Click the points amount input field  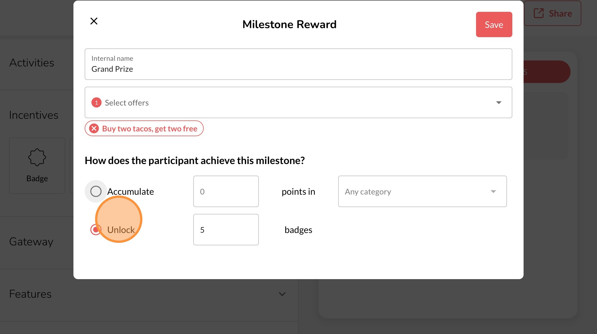click(226, 191)
